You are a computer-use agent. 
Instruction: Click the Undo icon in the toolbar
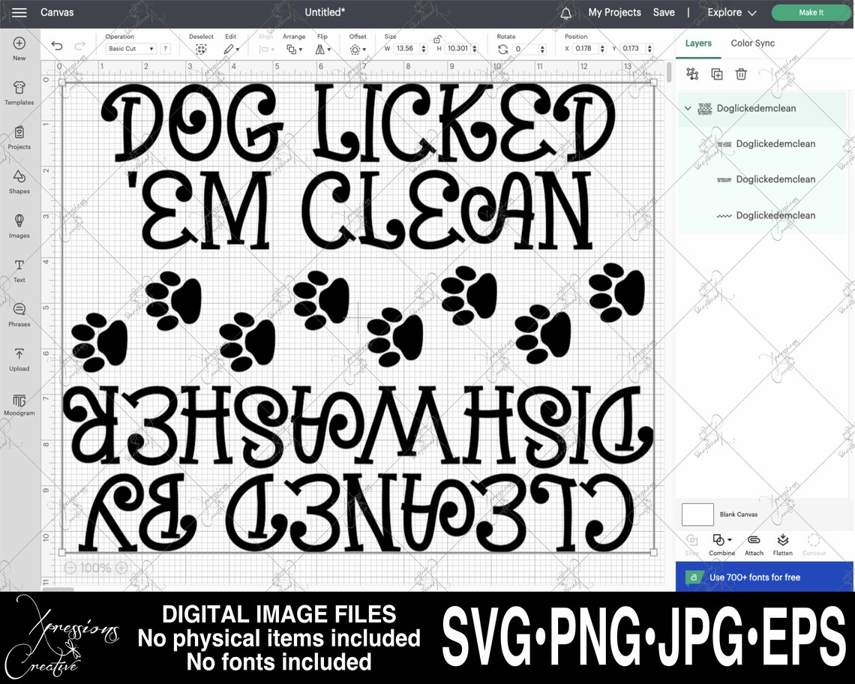[x=56, y=46]
